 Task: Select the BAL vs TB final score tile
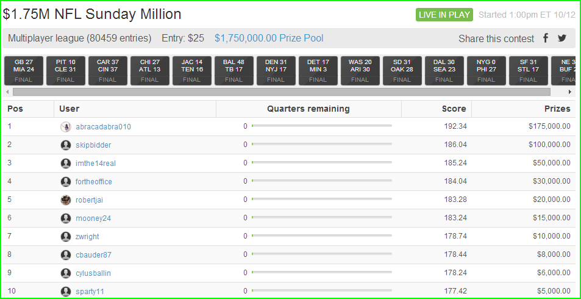coord(234,71)
